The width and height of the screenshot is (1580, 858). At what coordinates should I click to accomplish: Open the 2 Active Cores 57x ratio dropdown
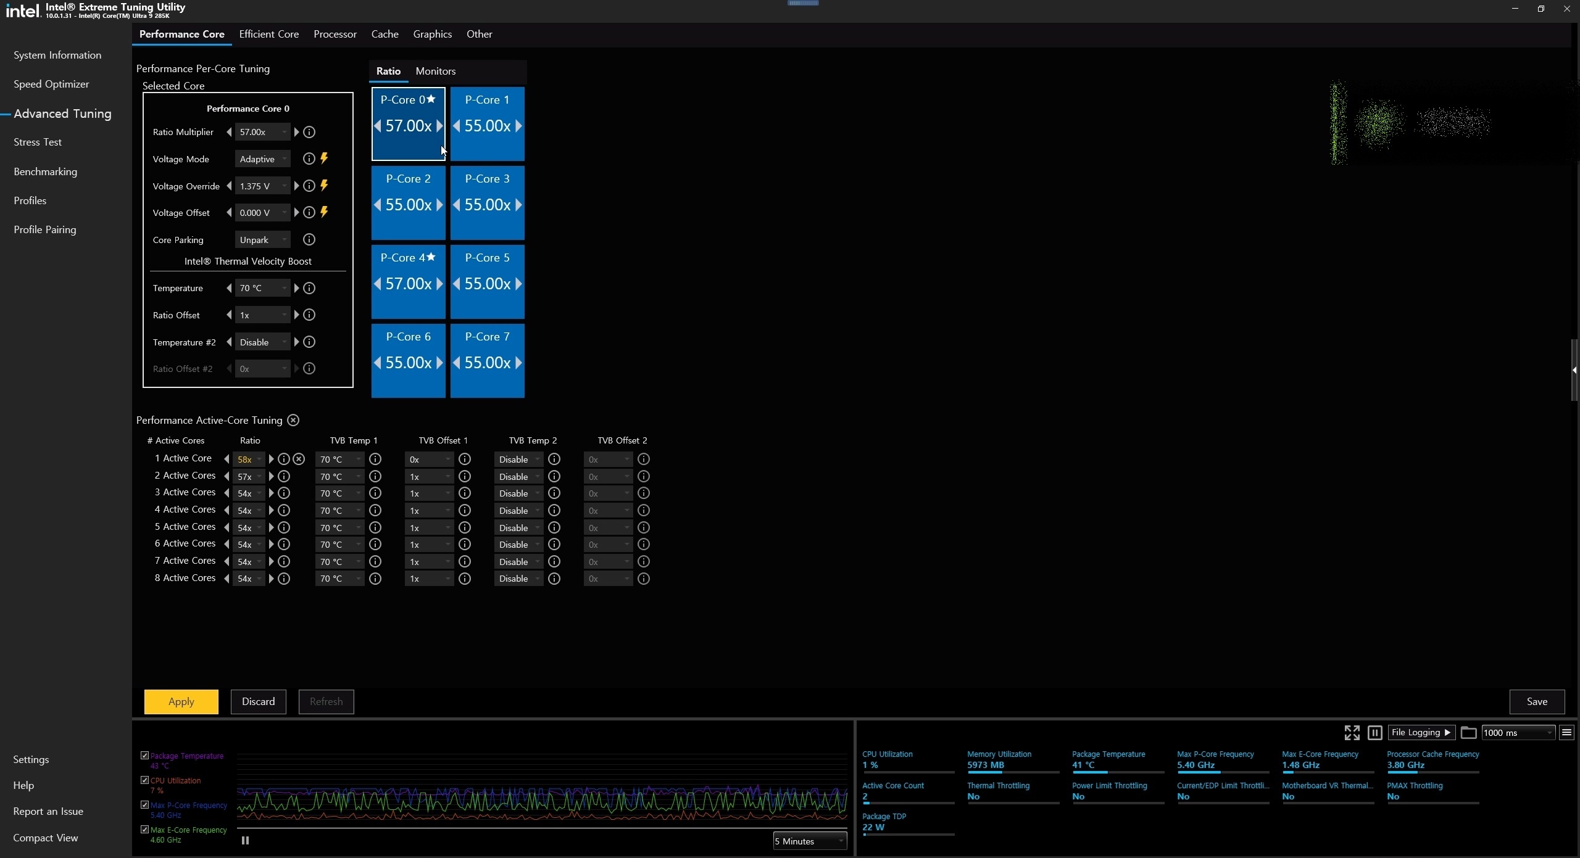pos(249,476)
